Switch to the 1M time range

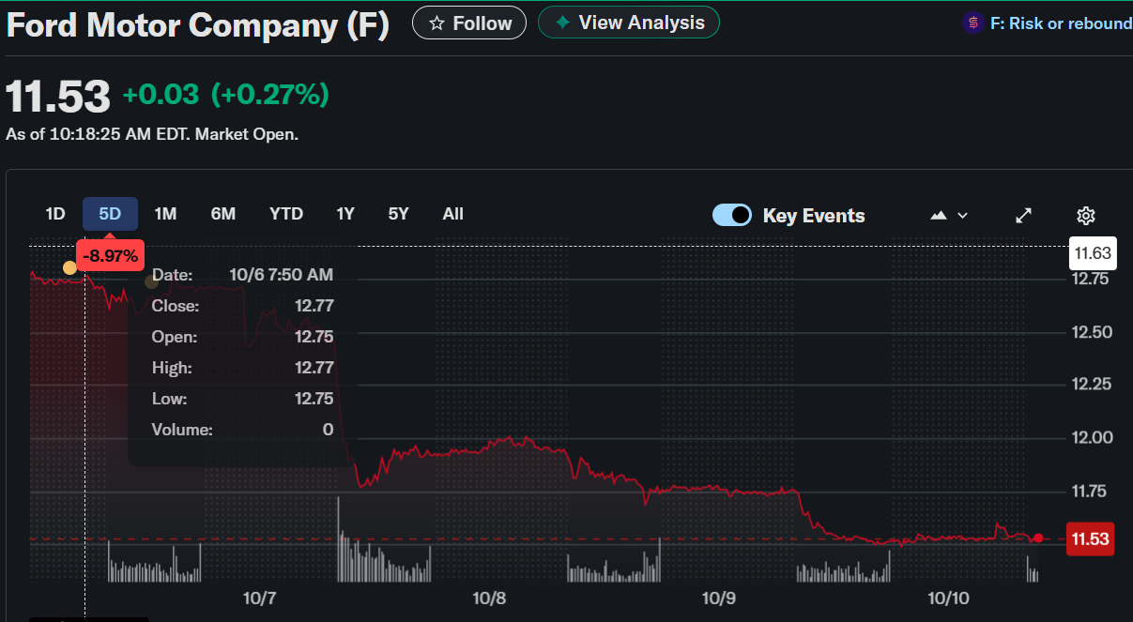click(165, 214)
